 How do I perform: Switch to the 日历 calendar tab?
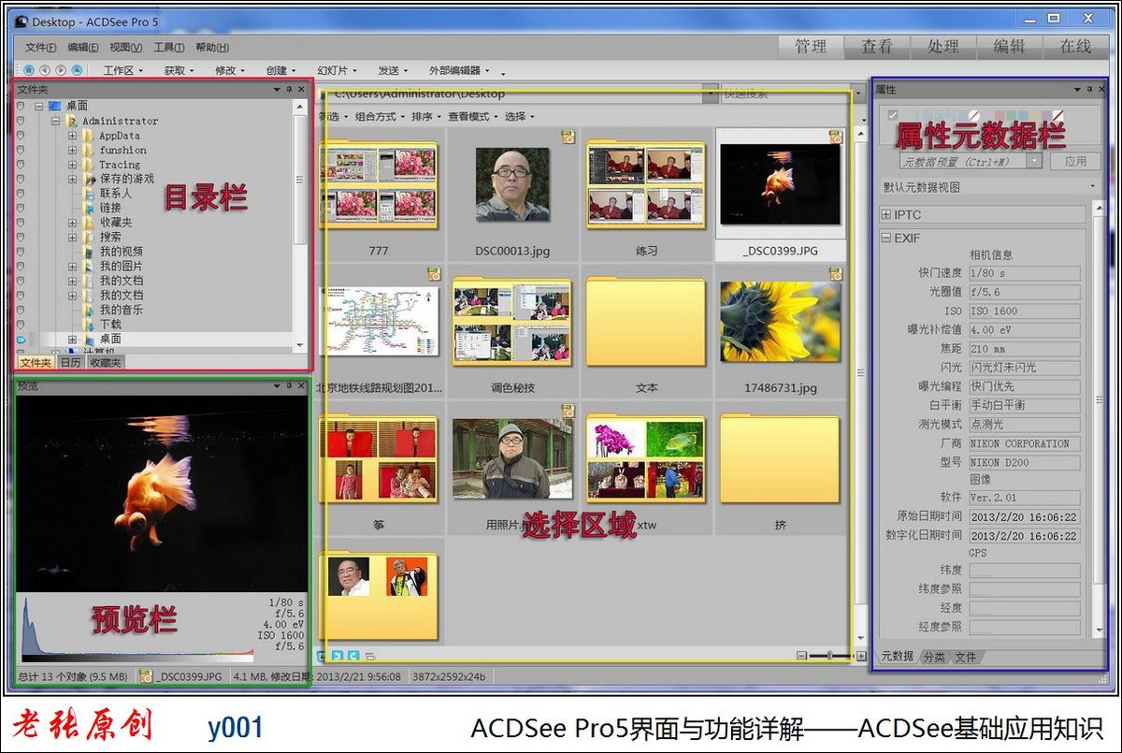tap(70, 363)
